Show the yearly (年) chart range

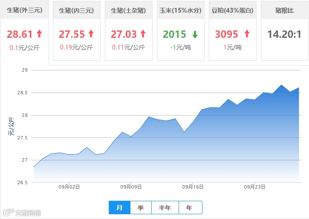tap(190, 208)
